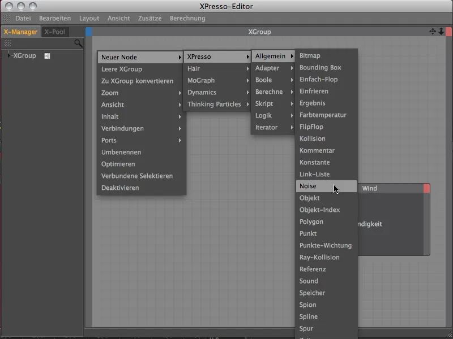Expand the Zoom submenu entry
The width and height of the screenshot is (453, 339).
141,93
